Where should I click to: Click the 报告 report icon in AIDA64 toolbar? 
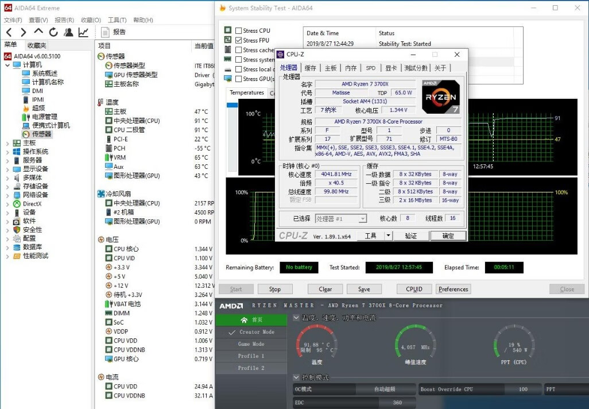tap(105, 32)
